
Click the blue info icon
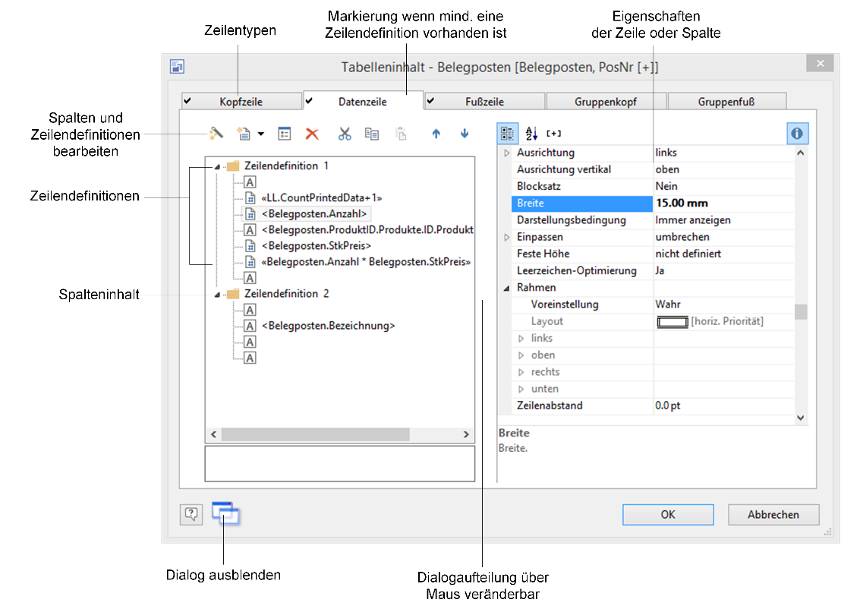coord(797,134)
